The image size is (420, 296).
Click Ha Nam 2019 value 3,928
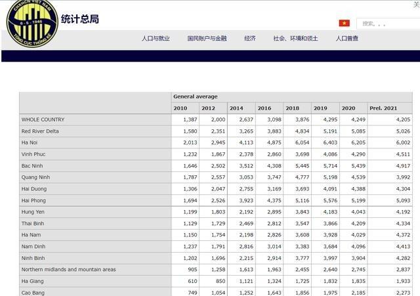(x=330, y=235)
